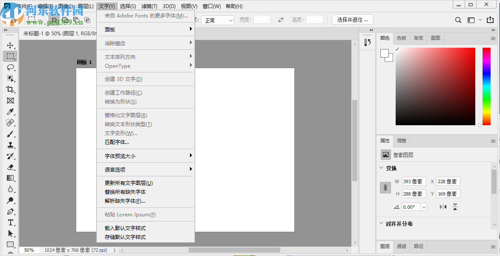Select the Pen tool
Screen dimensions: 500x256
tap(10, 212)
